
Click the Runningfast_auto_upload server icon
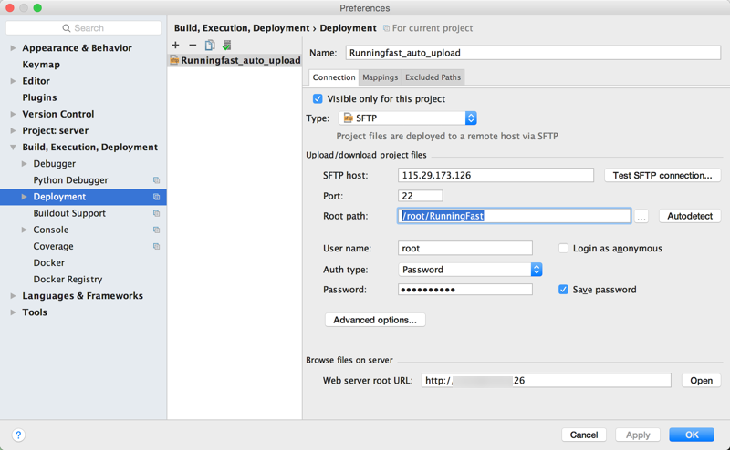[x=175, y=61]
